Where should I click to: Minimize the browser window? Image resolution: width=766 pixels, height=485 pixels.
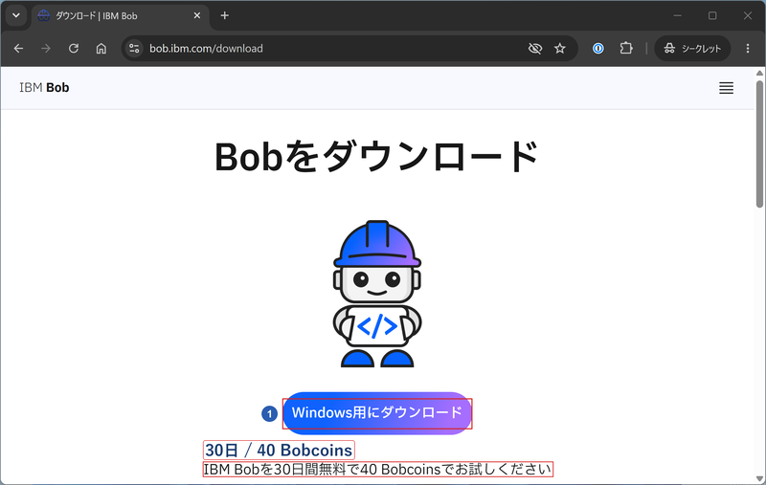[677, 15]
